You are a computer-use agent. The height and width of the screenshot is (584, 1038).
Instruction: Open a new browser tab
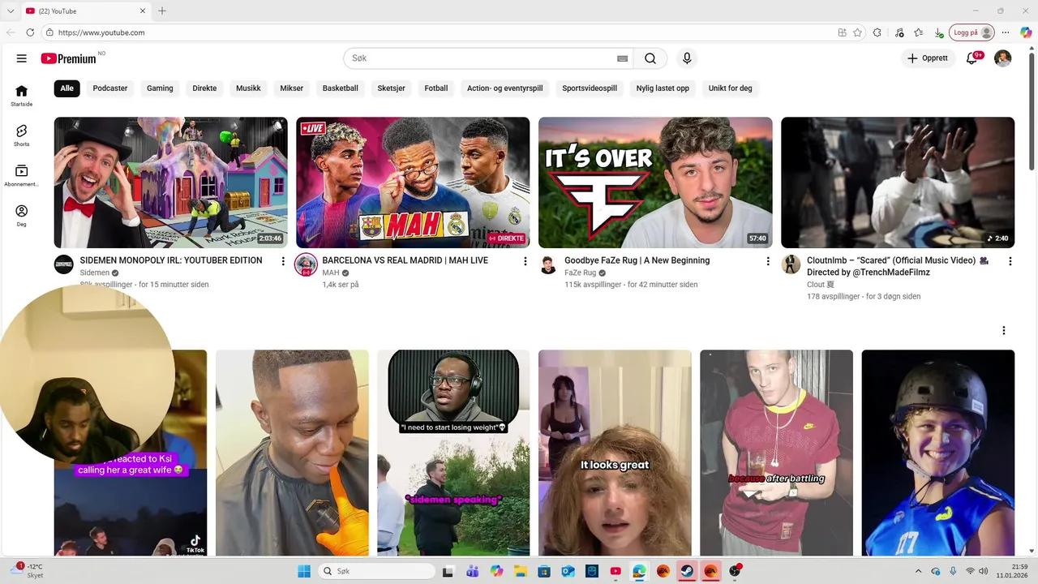click(x=162, y=11)
